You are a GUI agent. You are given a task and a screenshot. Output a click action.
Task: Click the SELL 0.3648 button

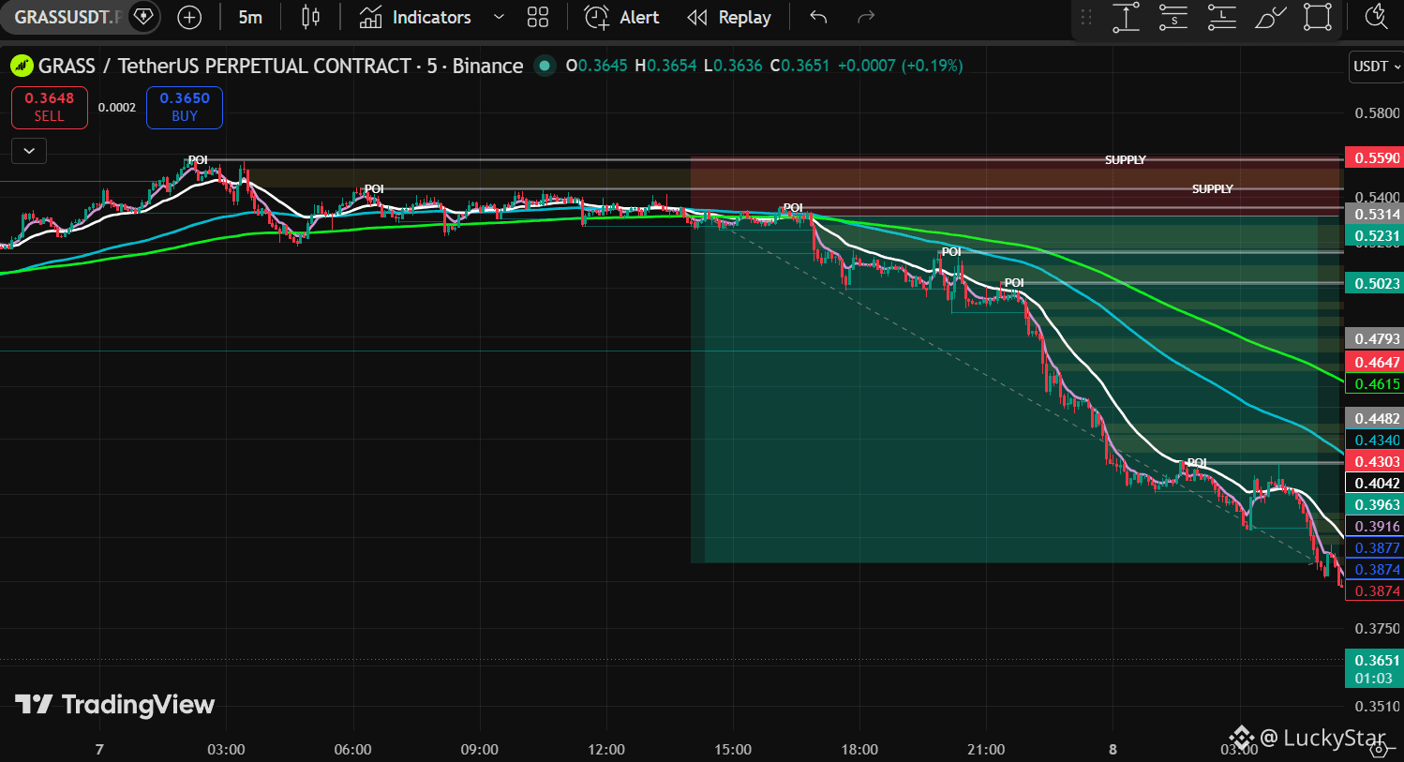(50, 107)
